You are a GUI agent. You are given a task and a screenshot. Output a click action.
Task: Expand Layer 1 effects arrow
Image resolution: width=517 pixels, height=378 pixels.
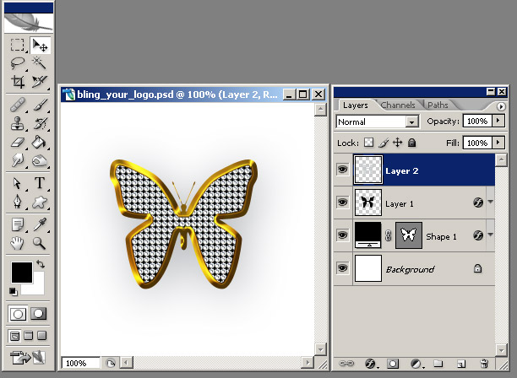click(x=491, y=202)
